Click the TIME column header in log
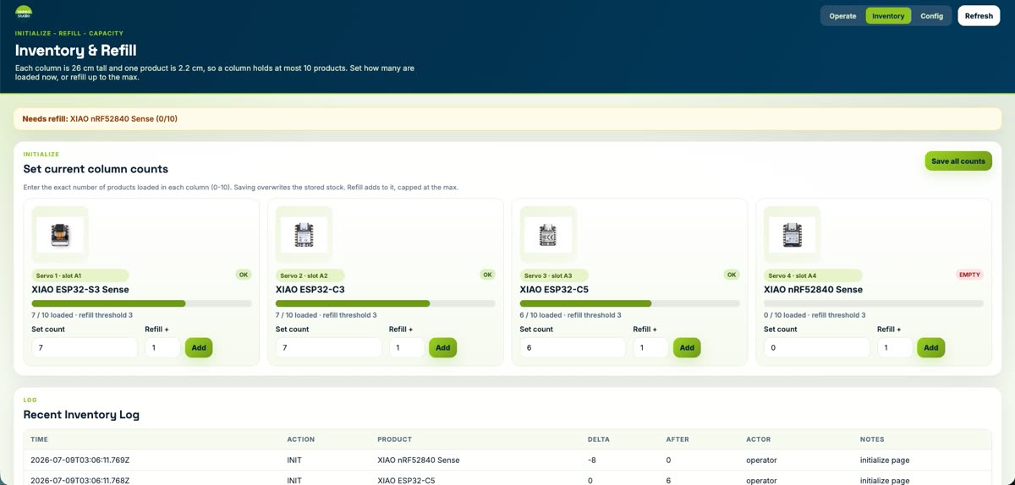The height and width of the screenshot is (485, 1015). 39,439
